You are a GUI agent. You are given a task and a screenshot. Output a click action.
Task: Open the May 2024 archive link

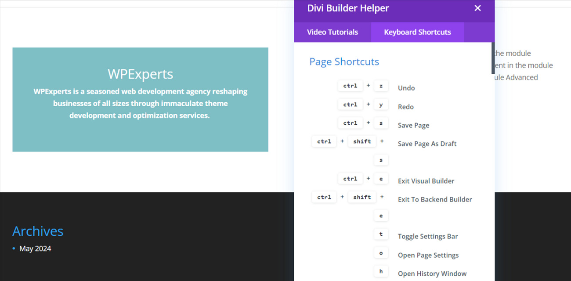pos(35,249)
